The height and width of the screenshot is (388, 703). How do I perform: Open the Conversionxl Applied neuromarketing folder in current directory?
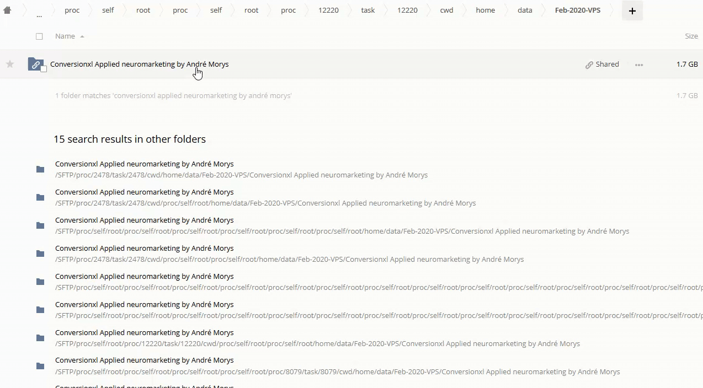pyautogui.click(x=139, y=64)
